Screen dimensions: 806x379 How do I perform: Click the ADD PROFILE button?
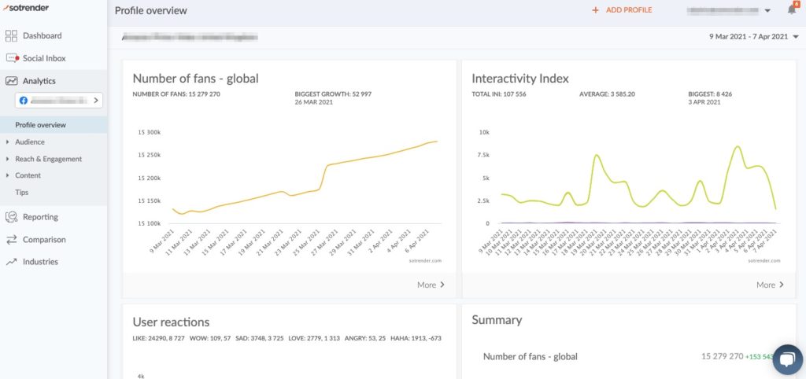(621, 10)
